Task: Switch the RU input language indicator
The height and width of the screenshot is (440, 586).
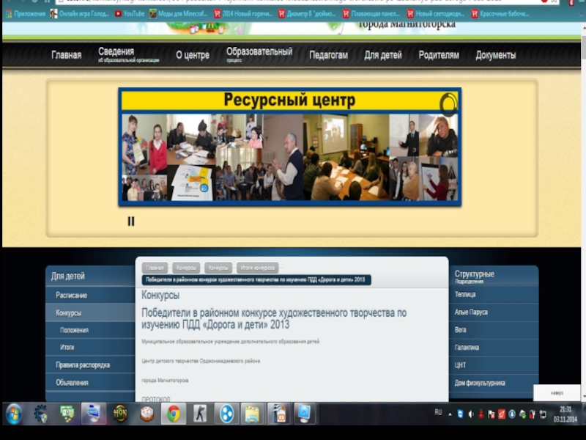Action: pyautogui.click(x=438, y=412)
